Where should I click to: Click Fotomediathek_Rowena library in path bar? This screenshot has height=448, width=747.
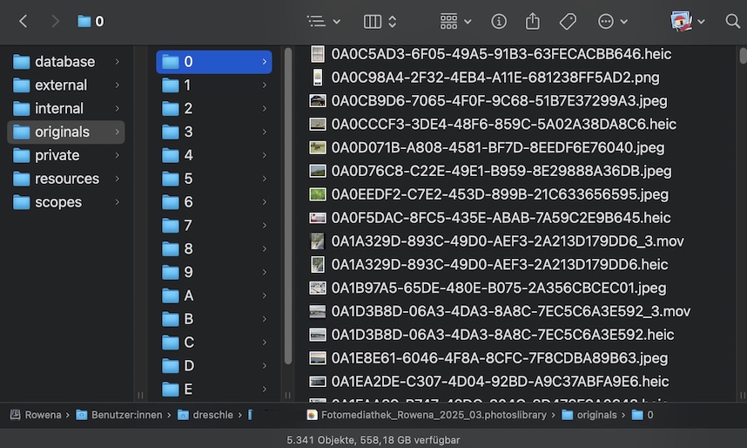click(432, 415)
